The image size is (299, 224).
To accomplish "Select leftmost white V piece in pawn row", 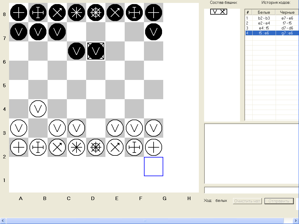I will (19, 128).
